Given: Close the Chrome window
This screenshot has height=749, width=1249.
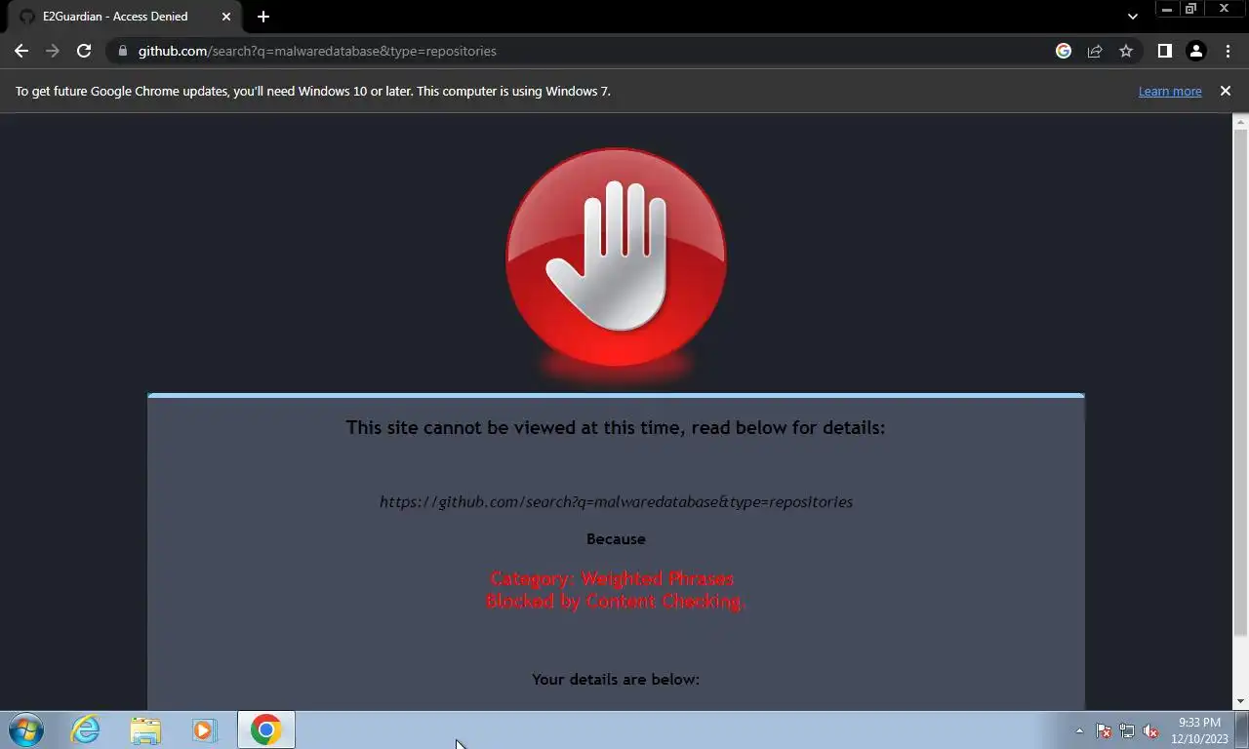Looking at the screenshot, I should (1224, 9).
